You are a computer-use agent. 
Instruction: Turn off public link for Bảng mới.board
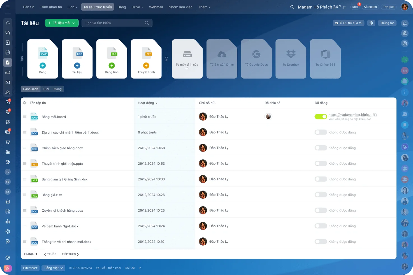[x=321, y=117]
